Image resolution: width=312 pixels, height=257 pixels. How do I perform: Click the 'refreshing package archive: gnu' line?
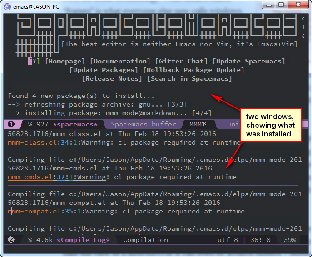tap(97, 104)
